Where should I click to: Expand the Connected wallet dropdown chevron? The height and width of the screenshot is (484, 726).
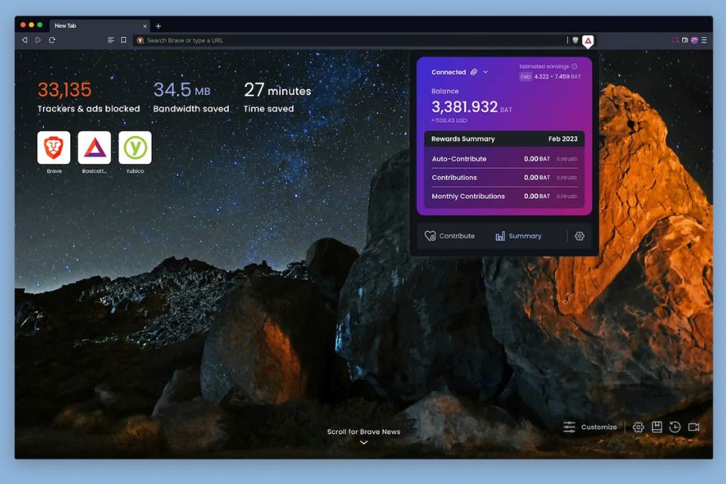486,72
